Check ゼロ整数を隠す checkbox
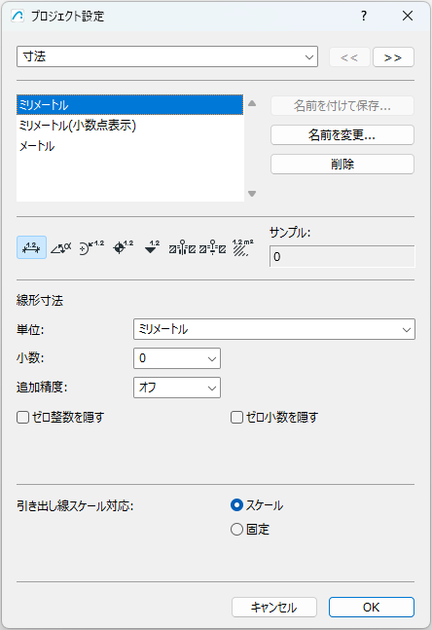 point(23,417)
